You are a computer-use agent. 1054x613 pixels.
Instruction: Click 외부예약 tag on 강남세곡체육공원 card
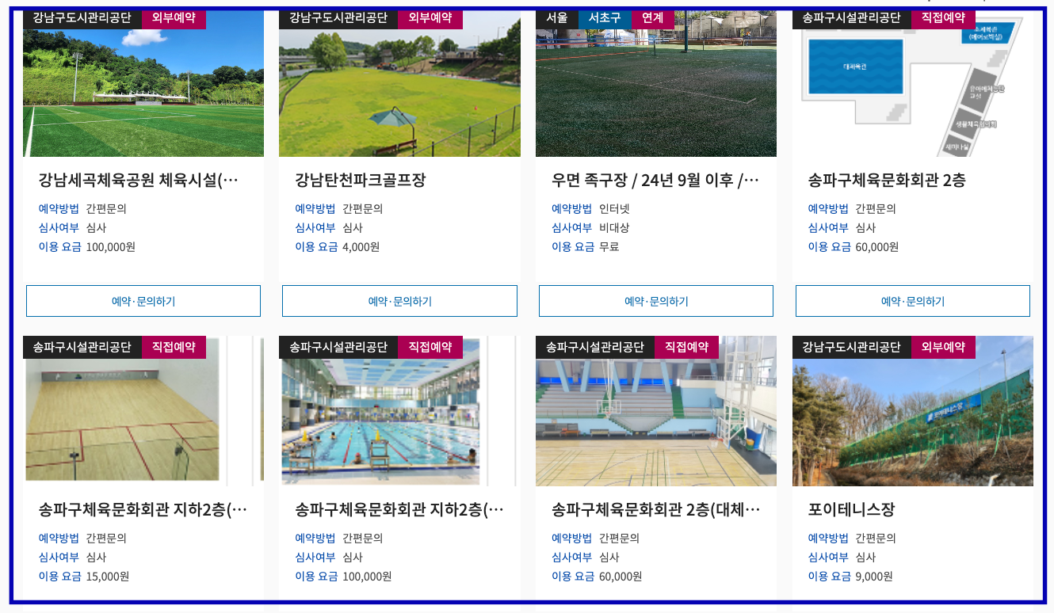(x=174, y=17)
